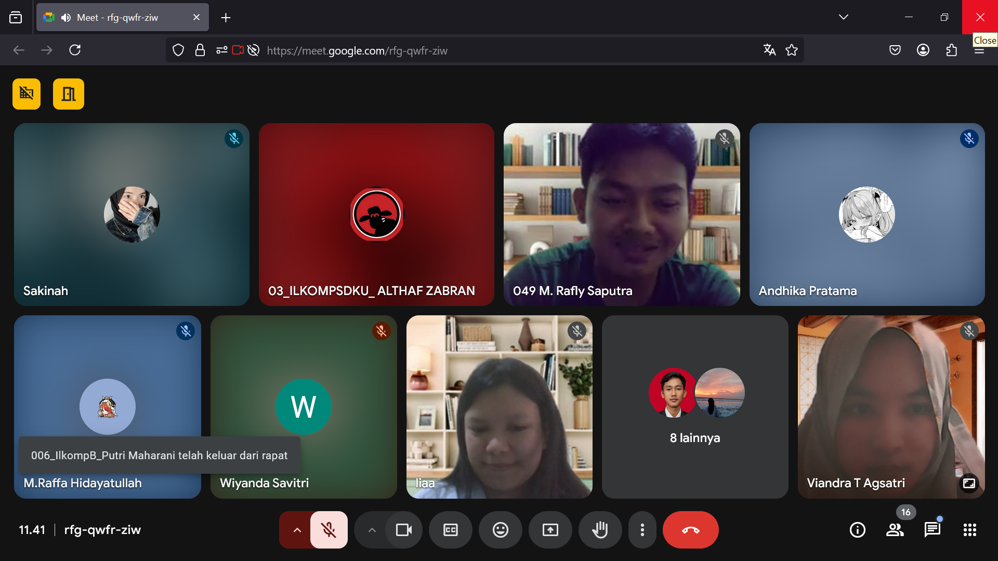Expand audio settings chevron beside microphone
Image resolution: width=998 pixels, height=561 pixels.
(x=297, y=530)
